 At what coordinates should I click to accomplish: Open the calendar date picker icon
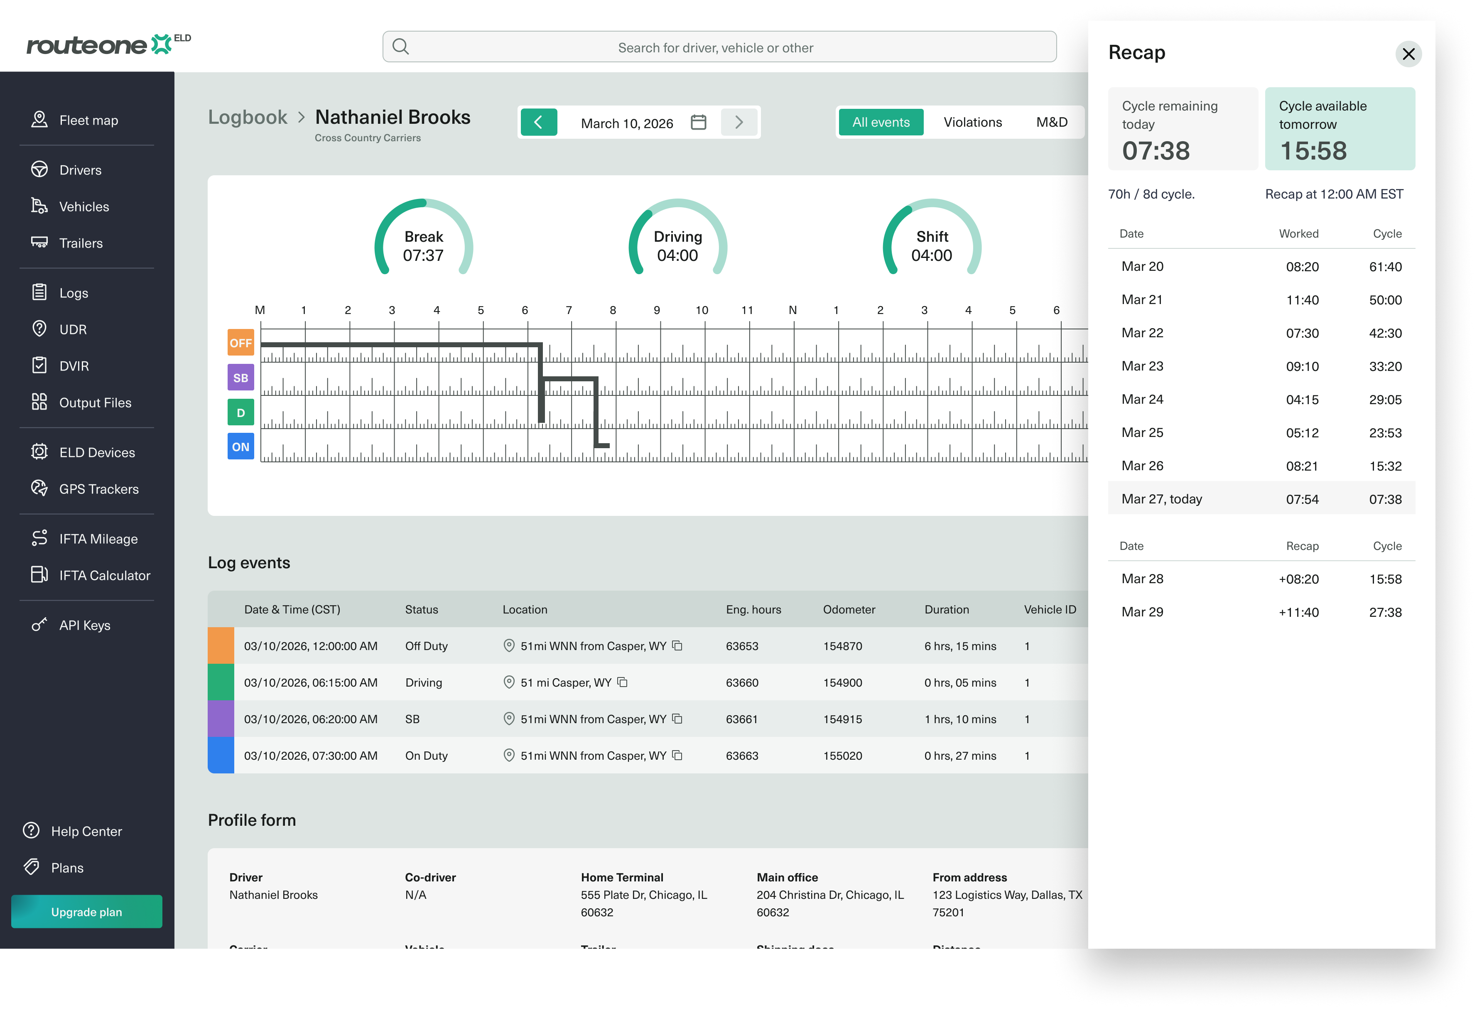point(699,123)
